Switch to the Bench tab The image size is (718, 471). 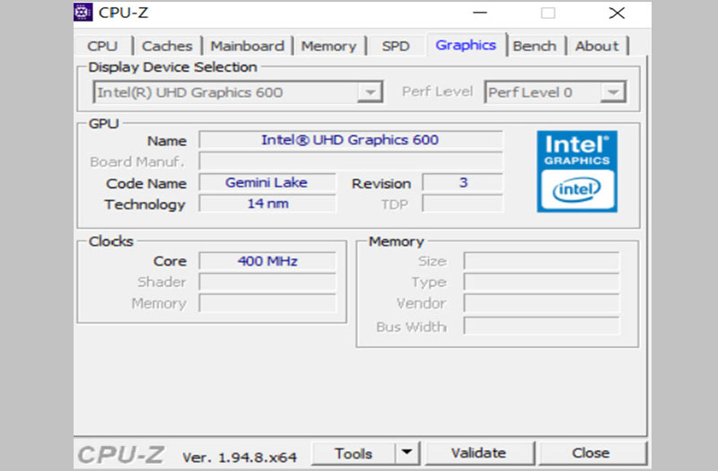534,46
